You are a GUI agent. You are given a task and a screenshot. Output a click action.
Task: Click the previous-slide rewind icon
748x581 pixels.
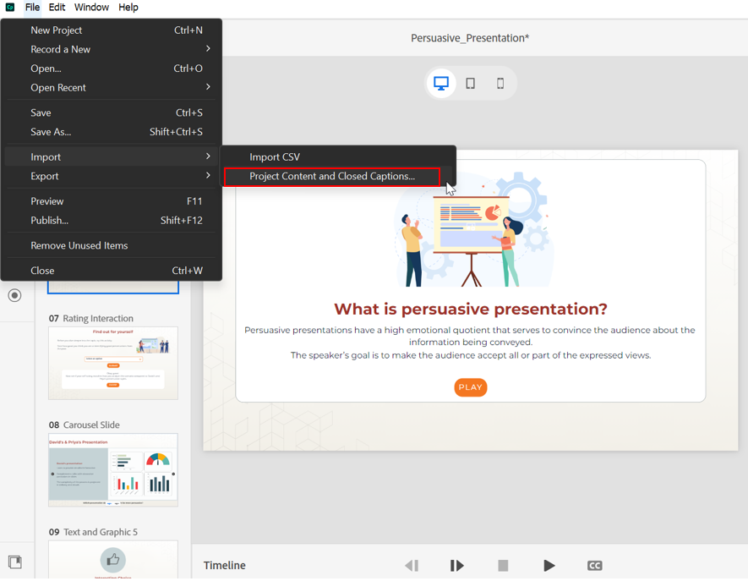412,565
